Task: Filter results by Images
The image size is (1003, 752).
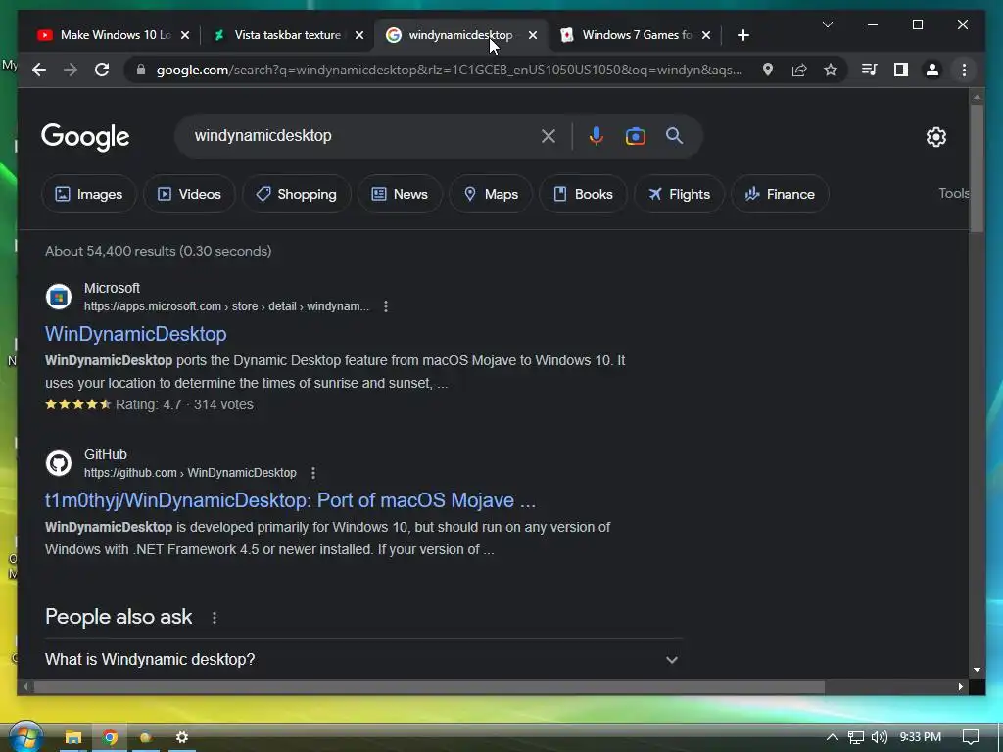Action: tap(89, 194)
